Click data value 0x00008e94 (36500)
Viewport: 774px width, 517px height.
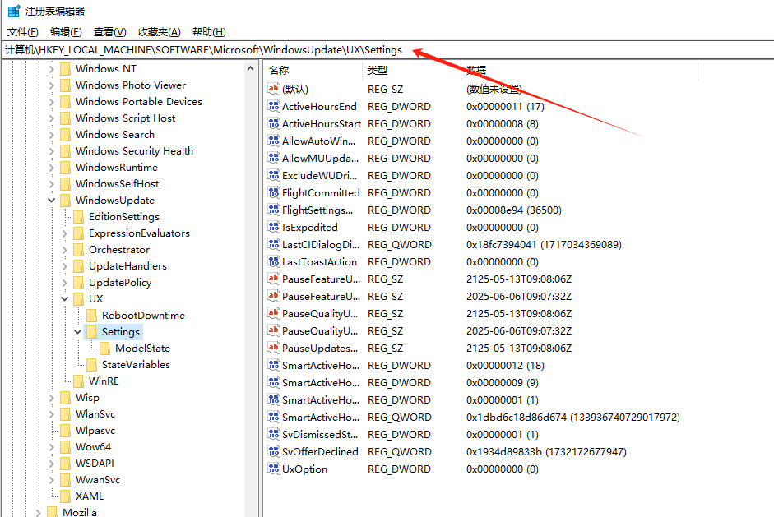(514, 210)
